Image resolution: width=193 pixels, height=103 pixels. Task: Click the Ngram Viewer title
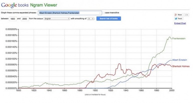coord(44,5)
